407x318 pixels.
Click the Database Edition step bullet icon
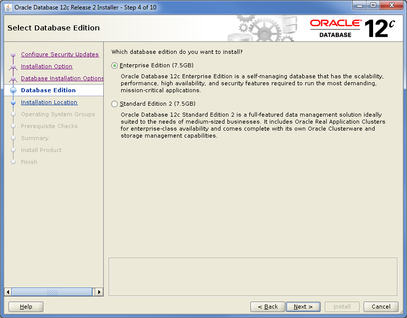pos(13,90)
